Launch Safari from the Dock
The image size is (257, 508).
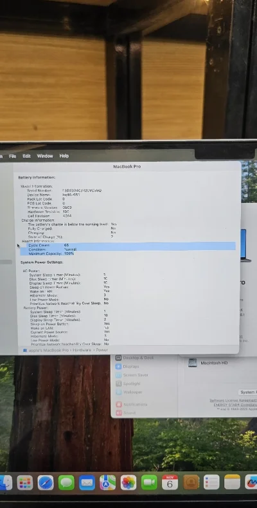click(x=46, y=483)
